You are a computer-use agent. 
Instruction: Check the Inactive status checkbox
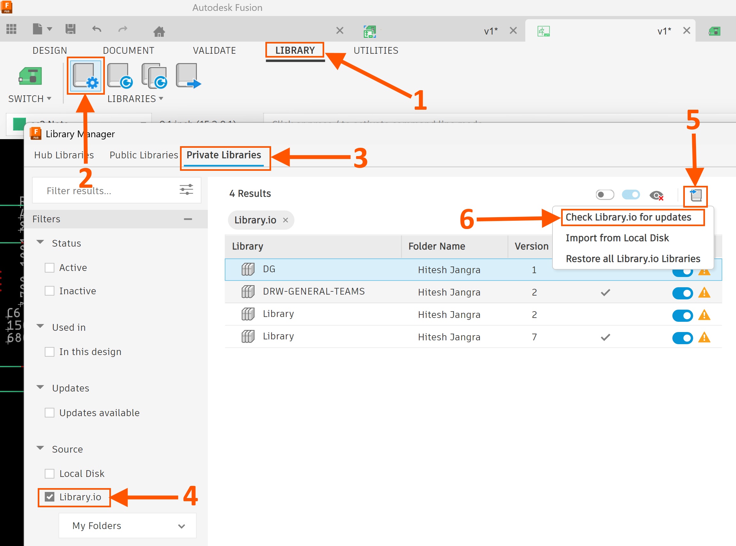tap(50, 291)
